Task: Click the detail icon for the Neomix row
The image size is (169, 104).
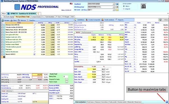Action: pos(34,54)
